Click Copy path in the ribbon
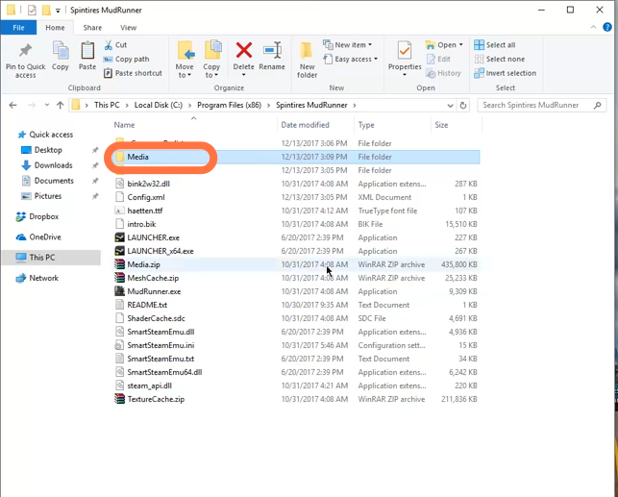 pos(127,59)
